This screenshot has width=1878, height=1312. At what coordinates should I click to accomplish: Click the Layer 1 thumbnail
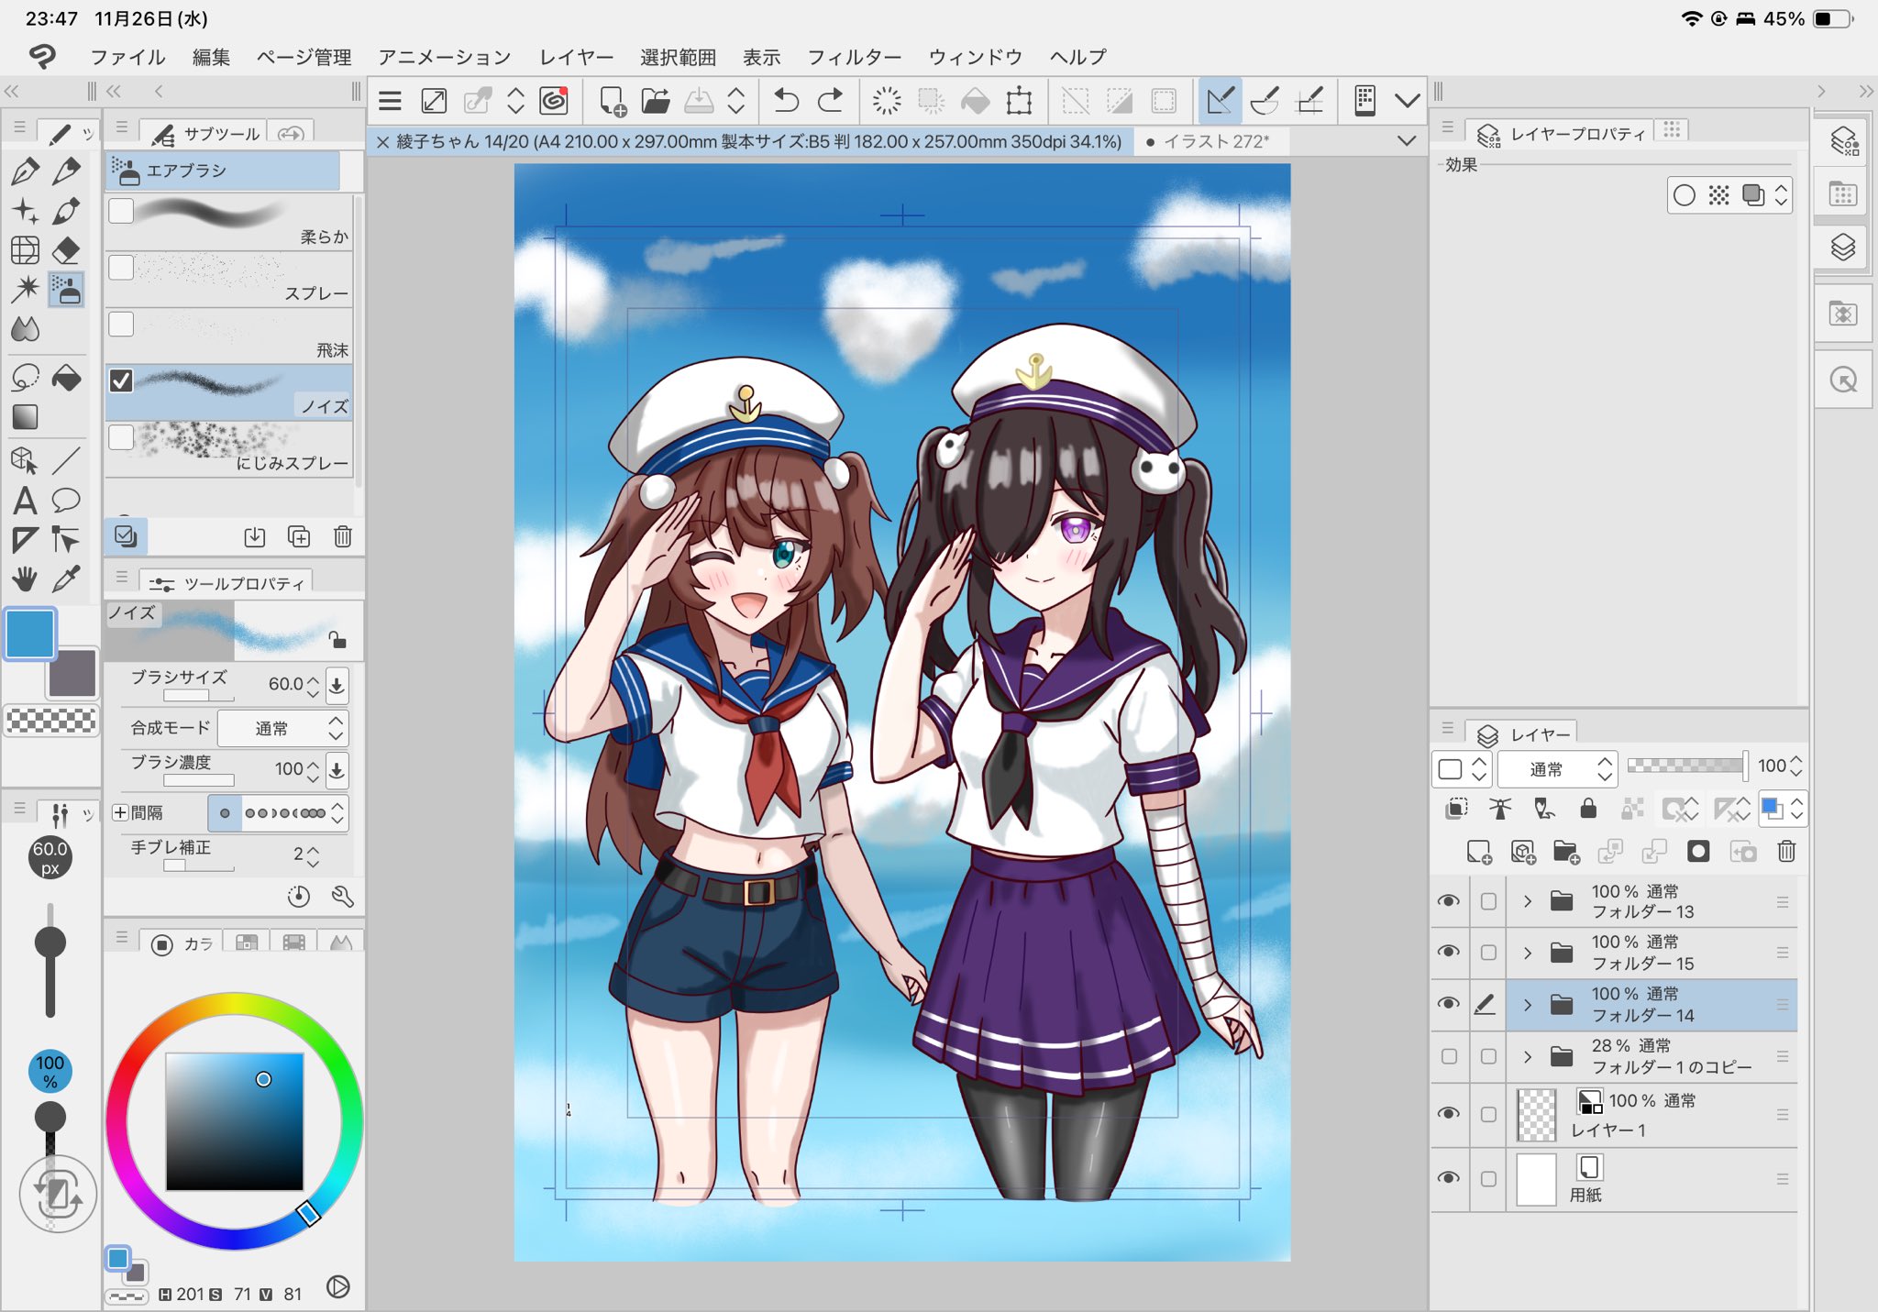(1537, 1114)
